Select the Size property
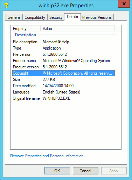Viewport: 132px width, 180px height. tap(16, 80)
